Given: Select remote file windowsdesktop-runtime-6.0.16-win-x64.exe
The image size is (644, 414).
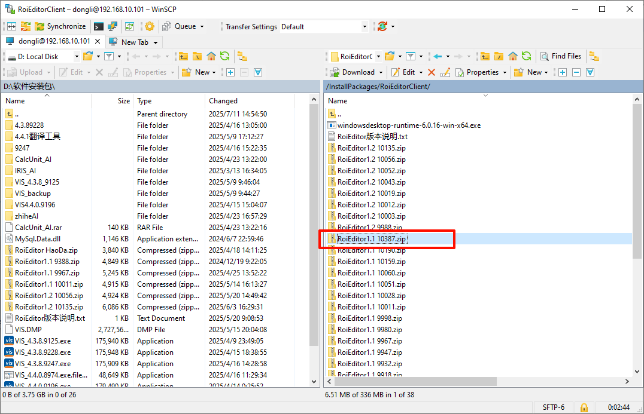Looking at the screenshot, I should [409, 125].
